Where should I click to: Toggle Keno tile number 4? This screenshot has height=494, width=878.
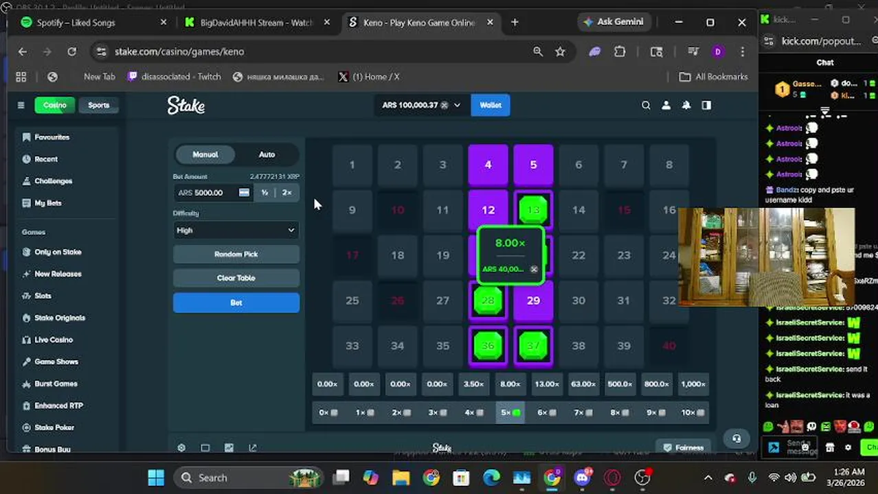click(488, 165)
